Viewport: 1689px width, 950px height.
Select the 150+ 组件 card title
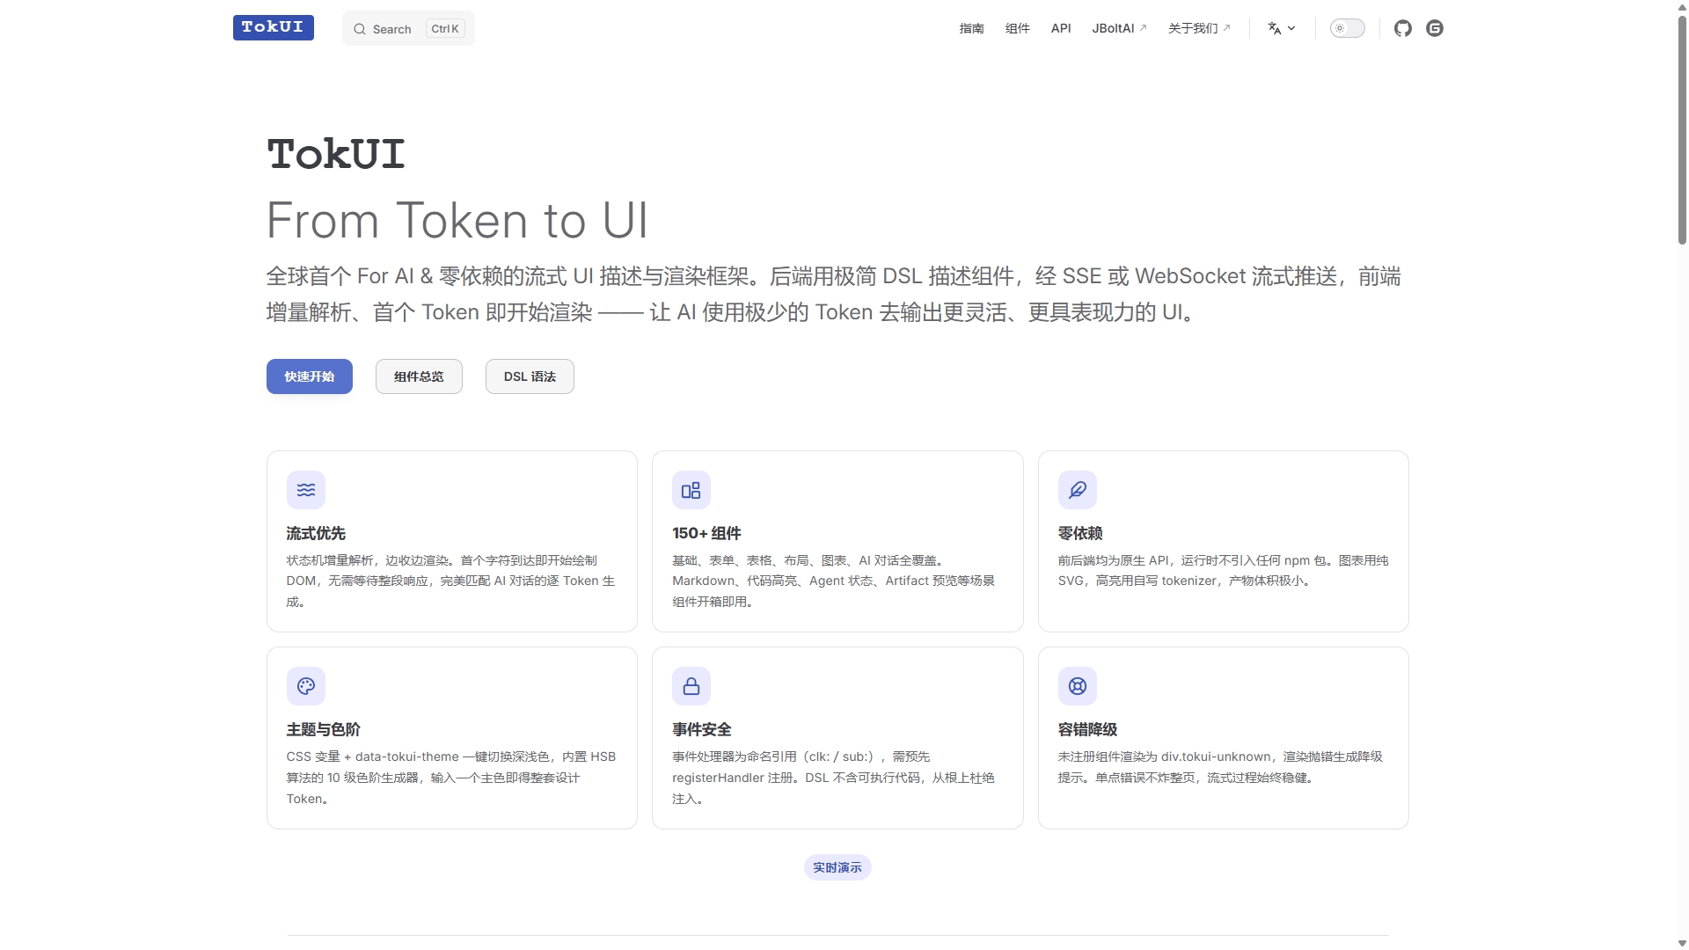coord(706,533)
